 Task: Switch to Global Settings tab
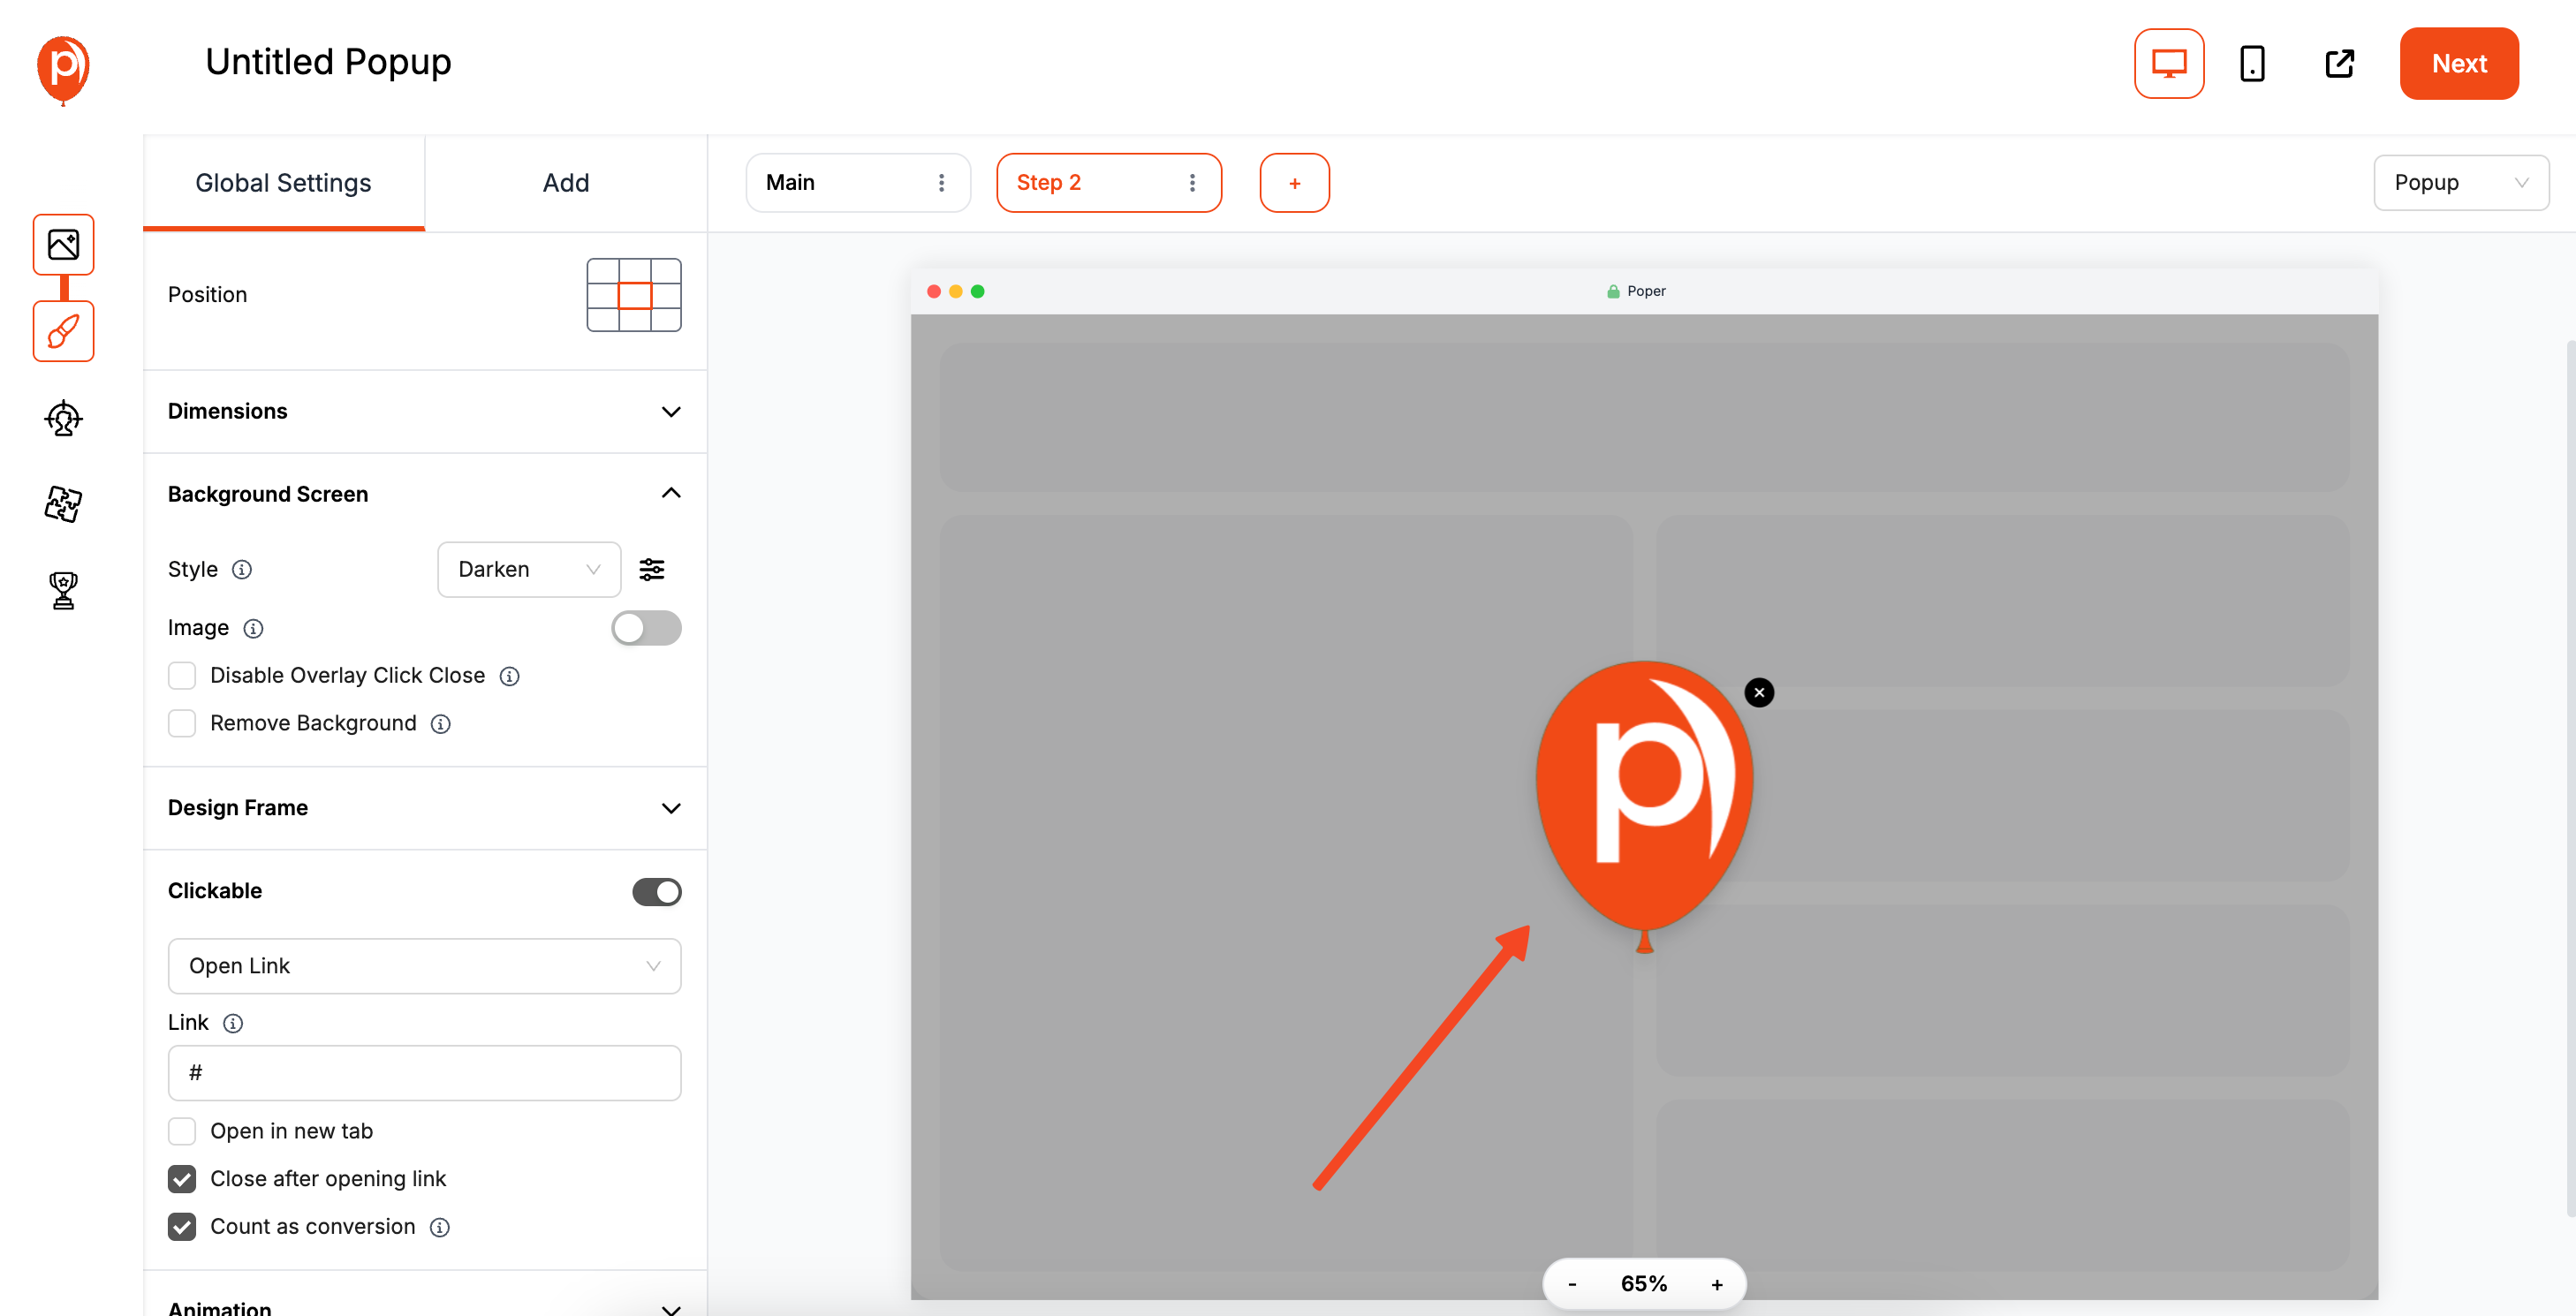[284, 183]
